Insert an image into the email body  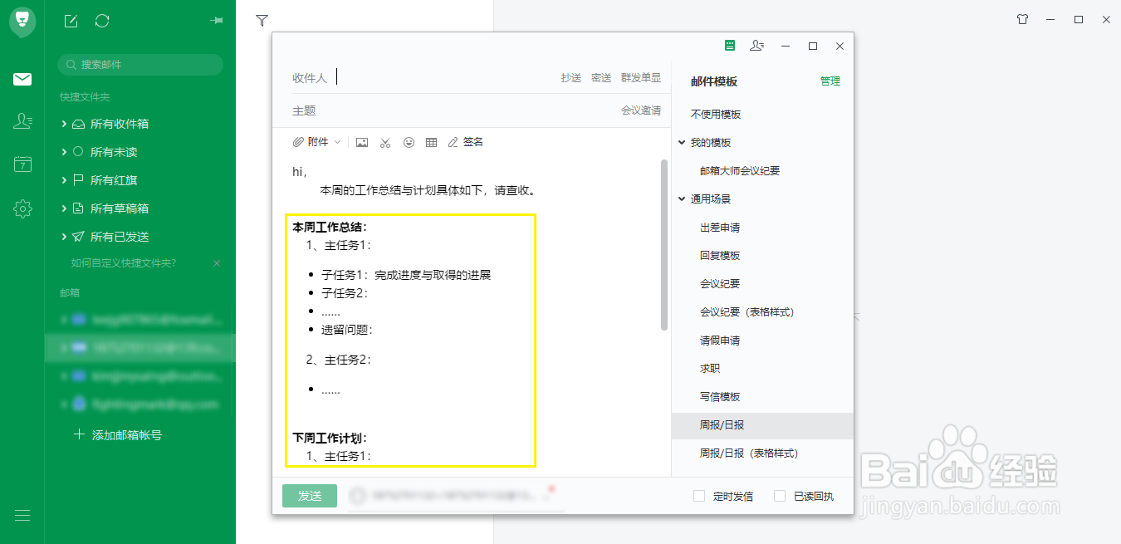pyautogui.click(x=361, y=141)
